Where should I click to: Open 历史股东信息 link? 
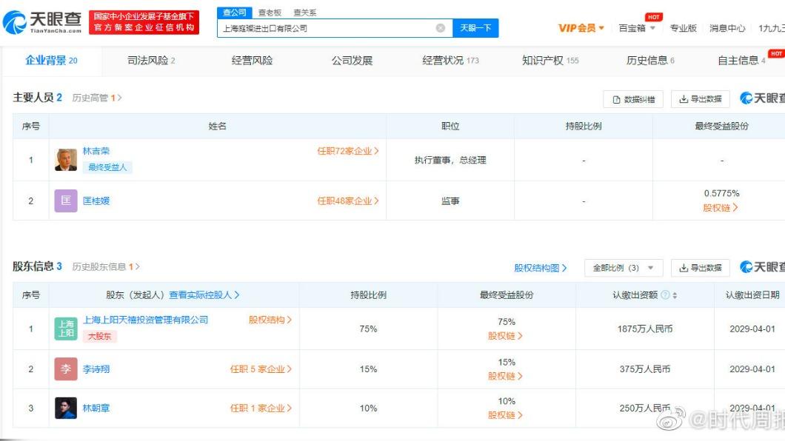point(106,267)
